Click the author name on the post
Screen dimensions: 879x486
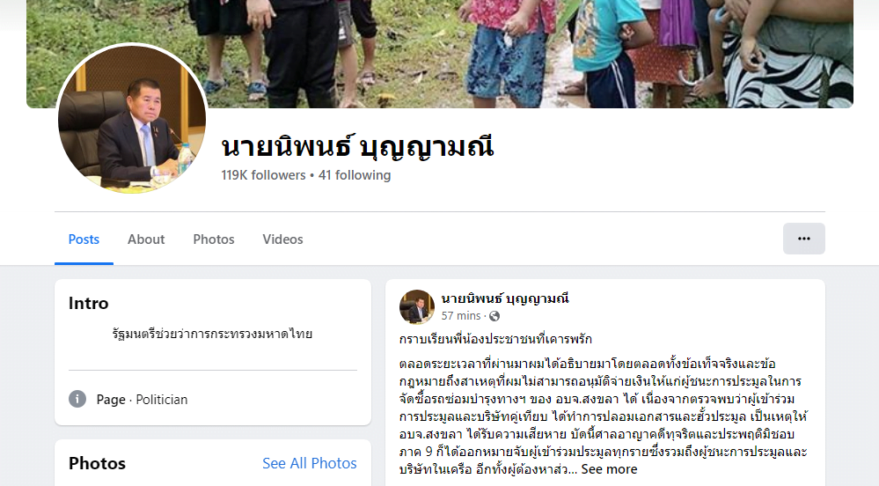tap(505, 298)
